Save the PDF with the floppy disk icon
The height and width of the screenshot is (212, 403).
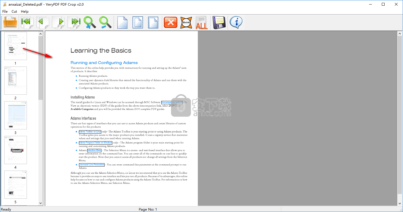(x=219, y=22)
